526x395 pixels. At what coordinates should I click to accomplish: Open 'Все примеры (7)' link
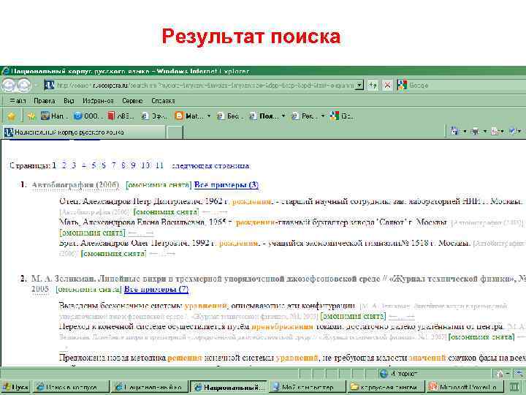click(156, 289)
